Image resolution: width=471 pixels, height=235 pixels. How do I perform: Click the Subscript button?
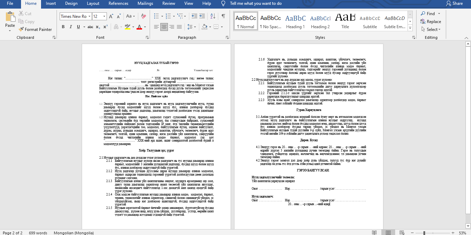(x=98, y=27)
